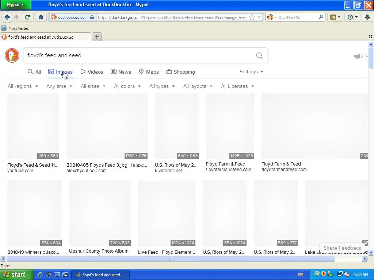
Task: Expand the All types filter
Action: tap(162, 86)
